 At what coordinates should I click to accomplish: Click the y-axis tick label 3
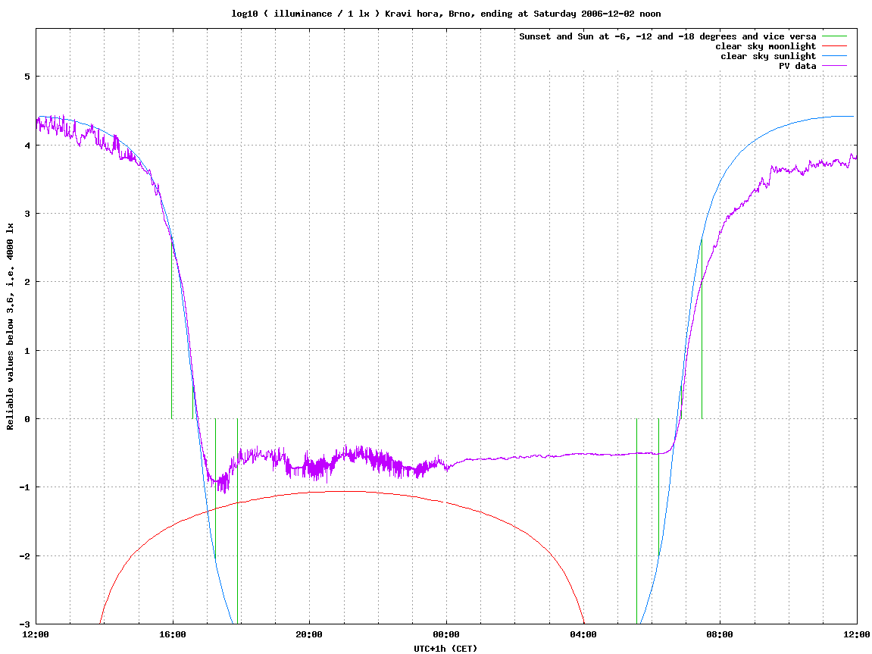(27, 214)
